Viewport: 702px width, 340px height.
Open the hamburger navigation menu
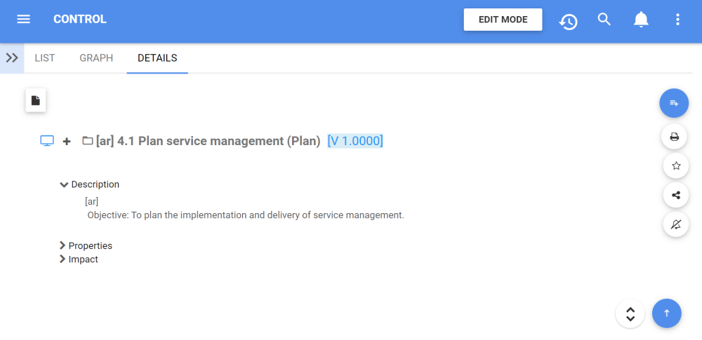pos(23,20)
